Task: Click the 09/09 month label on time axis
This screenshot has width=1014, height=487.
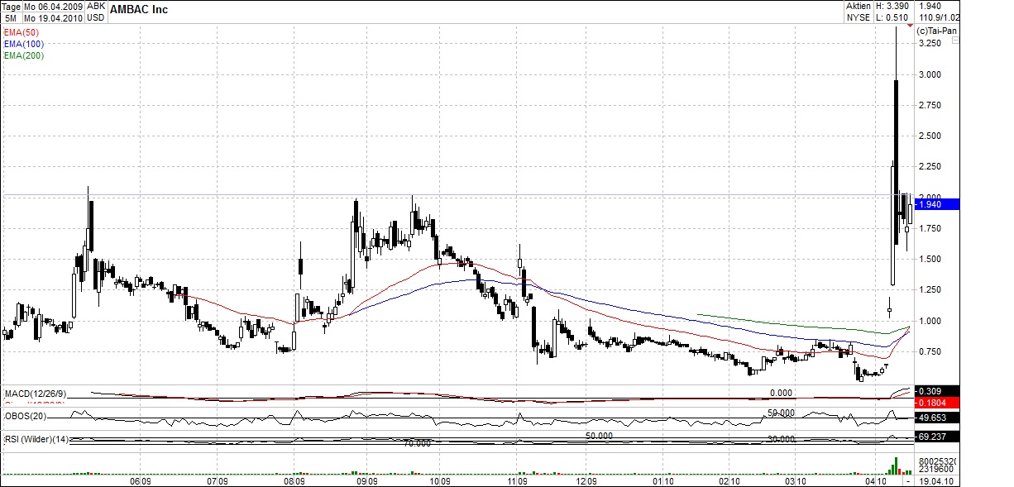Action: (x=366, y=480)
